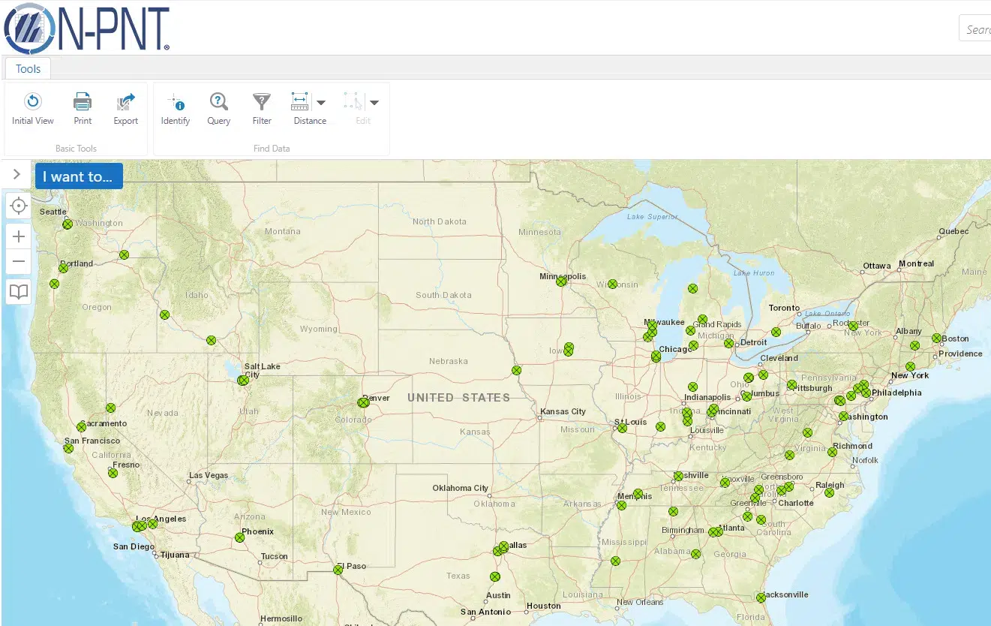This screenshot has width=991, height=626.
Task: Select the green marker near Seattle
Action: [67, 223]
